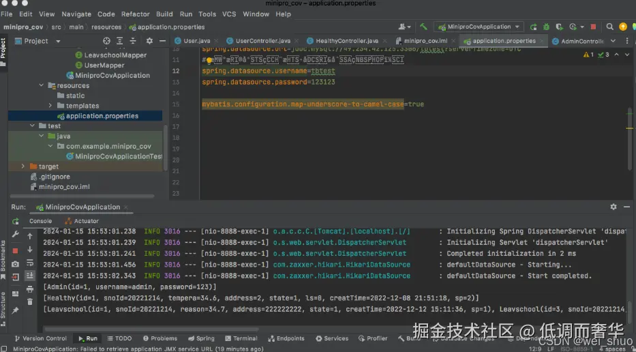This screenshot has width=636, height=352.
Task: Stop the application with the red toolbar square
Action: coord(593,27)
